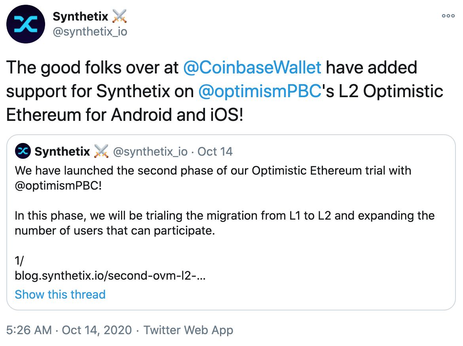Viewport: 463px width, 346px height.
Task: Open the Synthetix display name in the tweet header
Action: 80,17
